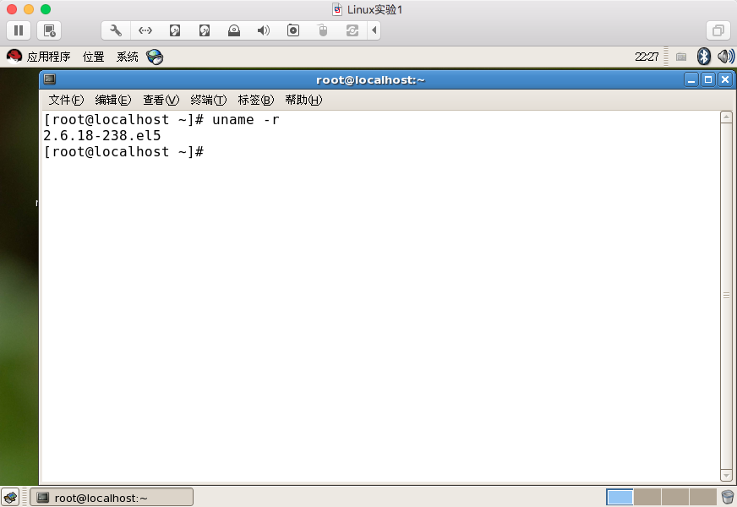737x507 pixels.
Task: Open the 查看(V) terminal menu
Action: 161,100
